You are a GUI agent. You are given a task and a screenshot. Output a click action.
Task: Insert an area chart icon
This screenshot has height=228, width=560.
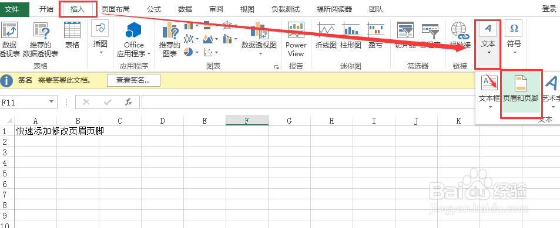pyautogui.click(x=208, y=39)
